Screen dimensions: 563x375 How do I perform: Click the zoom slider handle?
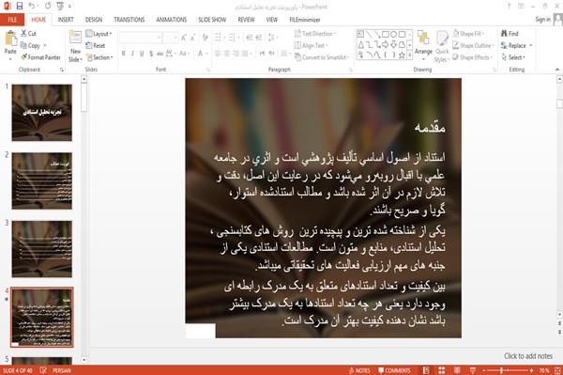501,370
